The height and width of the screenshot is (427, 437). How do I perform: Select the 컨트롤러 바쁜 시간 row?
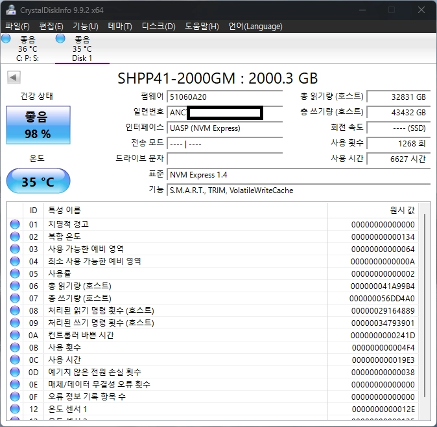click(x=213, y=335)
